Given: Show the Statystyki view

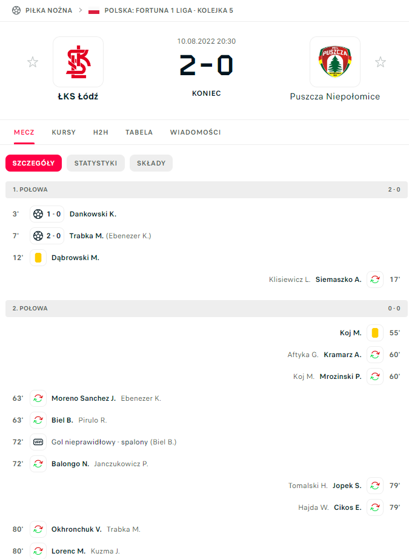Looking at the screenshot, I should (96, 163).
